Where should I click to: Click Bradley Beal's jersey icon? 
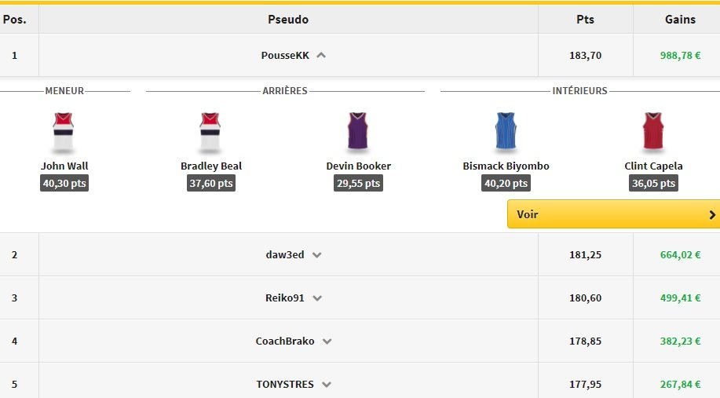(x=210, y=133)
